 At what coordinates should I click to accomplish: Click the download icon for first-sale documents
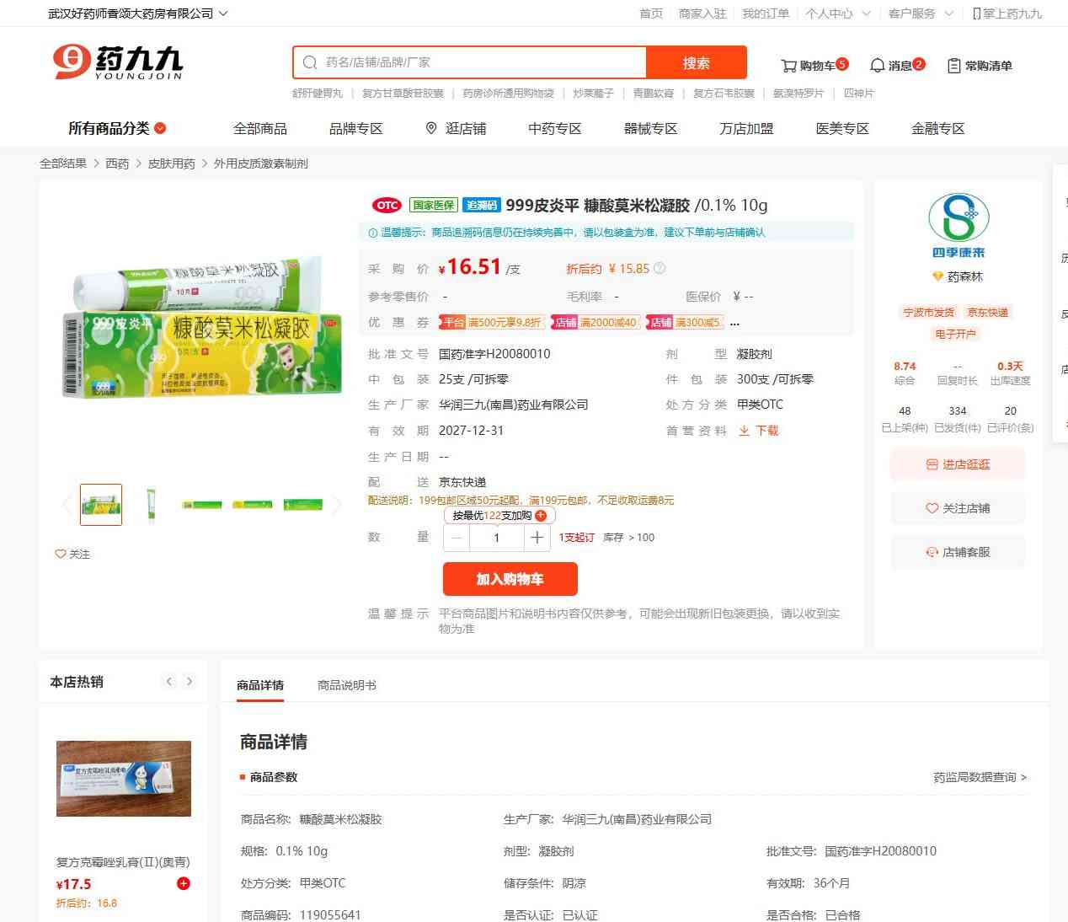pos(745,431)
